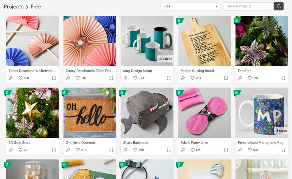Share the Oh, Hello Doormat project
Image resolution: width=292 pixels, height=179 pixels.
68,150
